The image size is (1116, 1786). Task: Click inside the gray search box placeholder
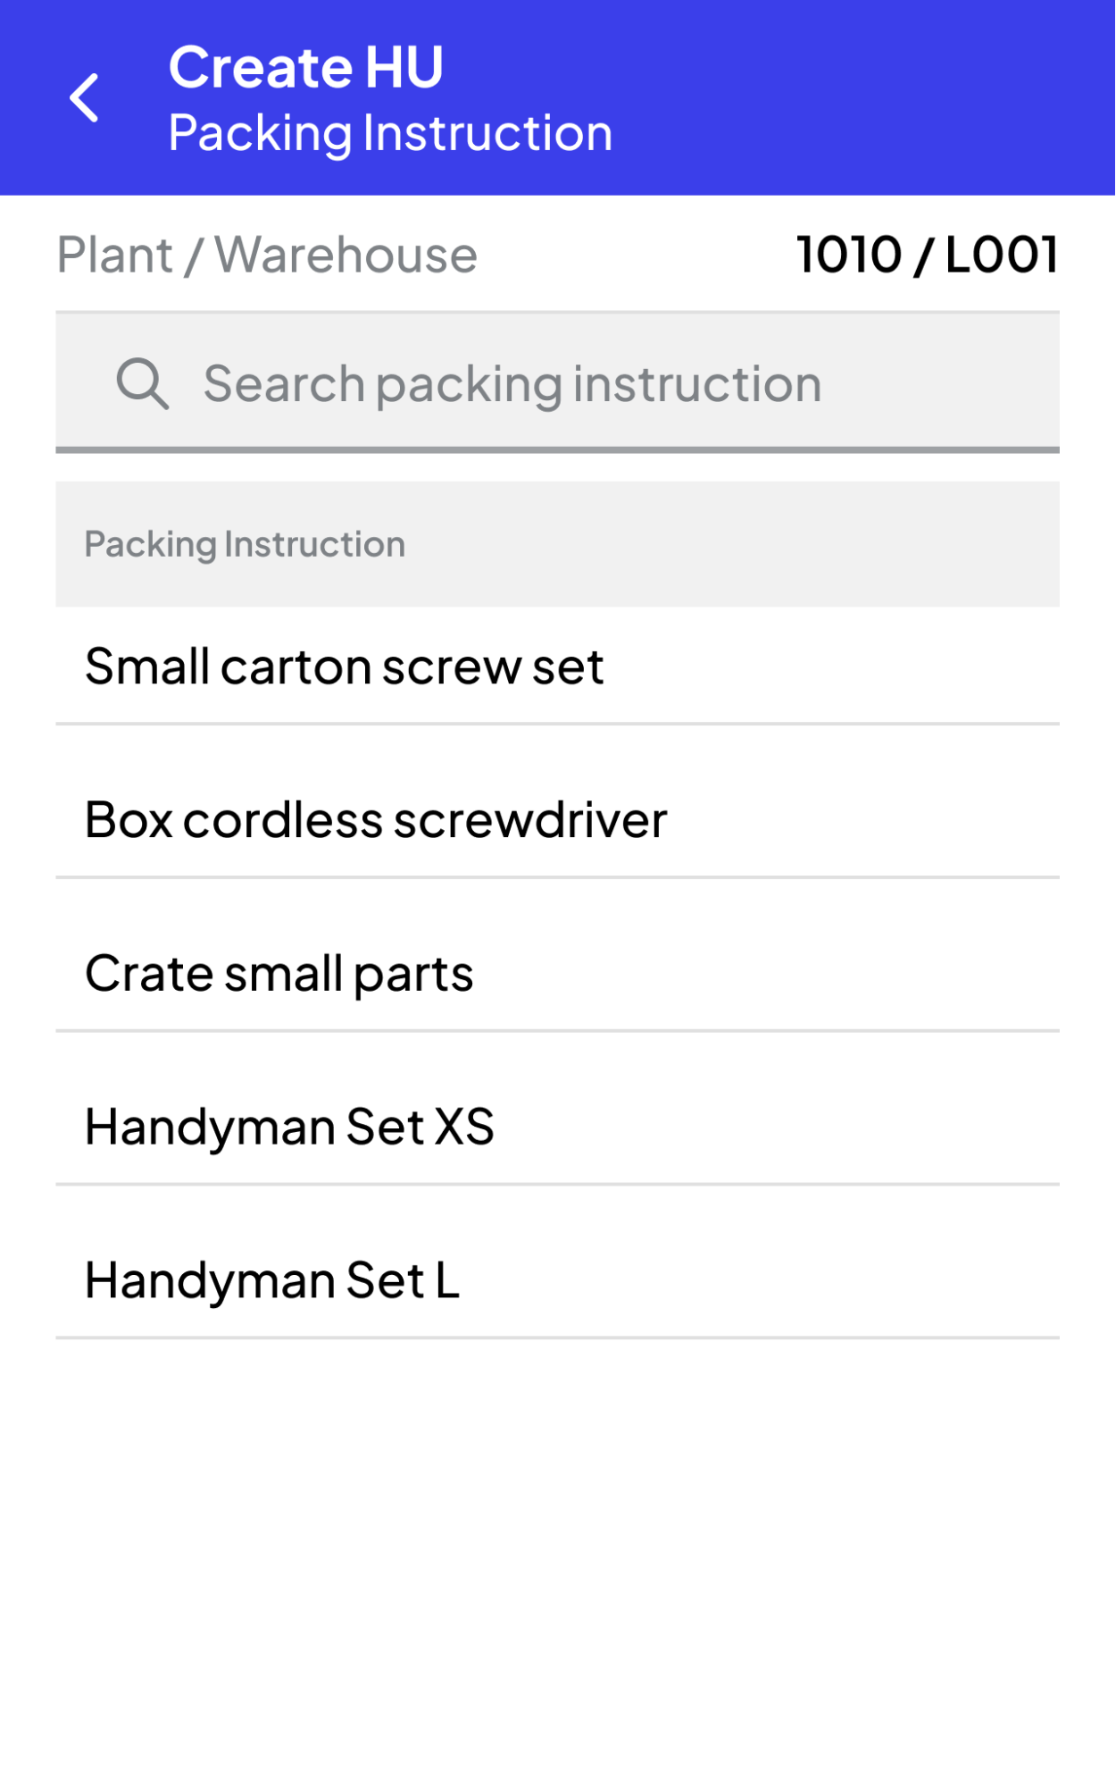pyautogui.click(x=512, y=384)
